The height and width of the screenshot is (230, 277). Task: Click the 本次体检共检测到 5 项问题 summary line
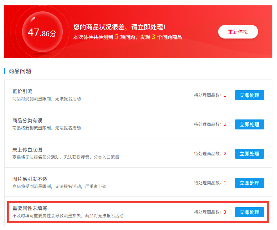pyautogui.click(x=128, y=37)
